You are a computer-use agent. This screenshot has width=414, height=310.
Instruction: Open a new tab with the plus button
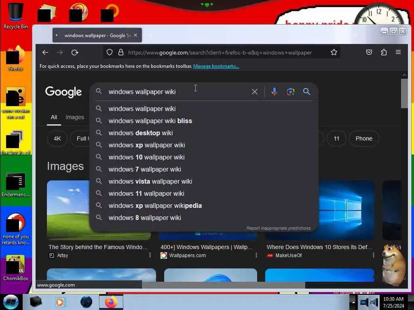click(150, 36)
